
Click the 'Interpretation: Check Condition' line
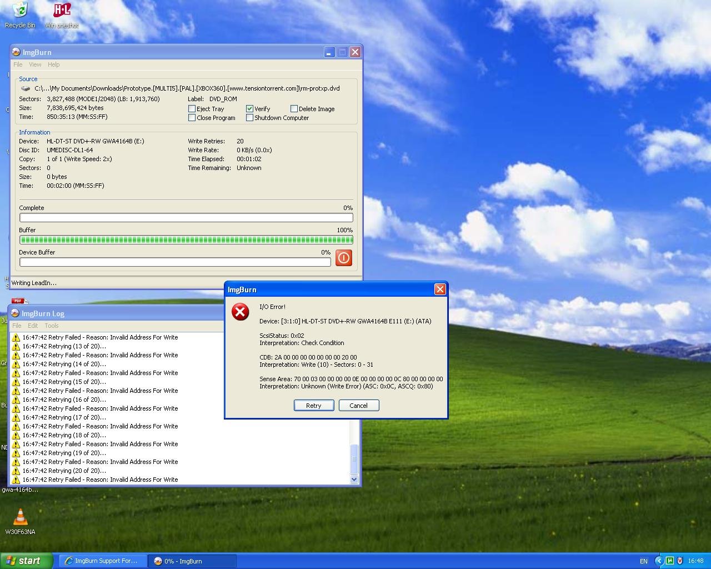point(302,343)
